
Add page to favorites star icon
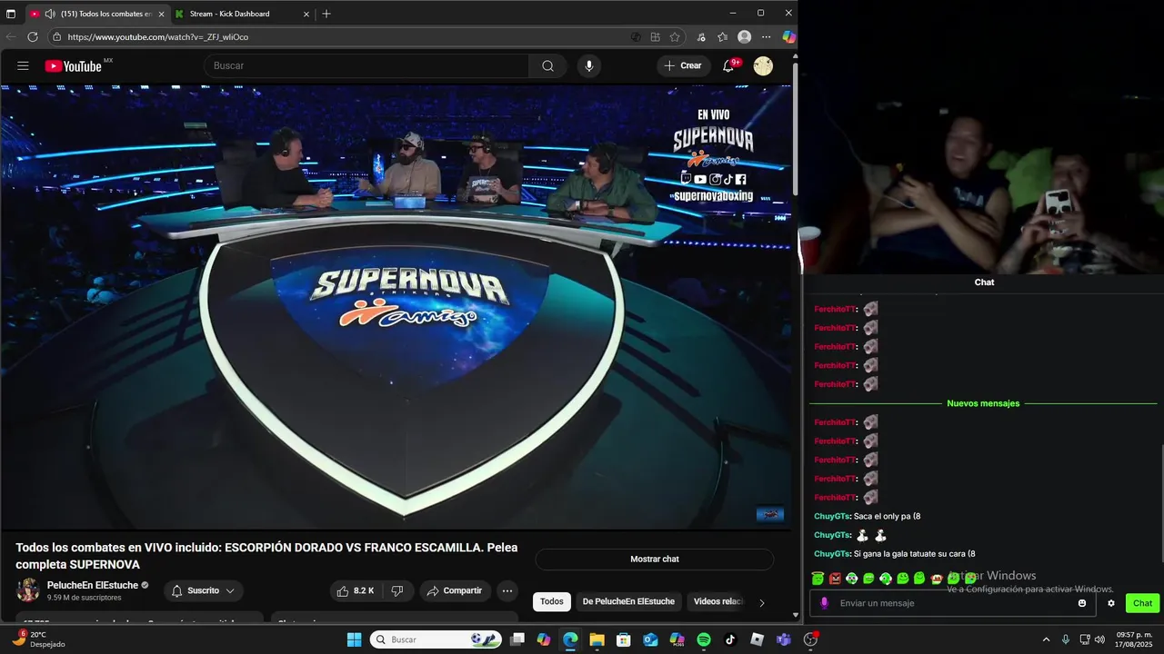tap(675, 37)
